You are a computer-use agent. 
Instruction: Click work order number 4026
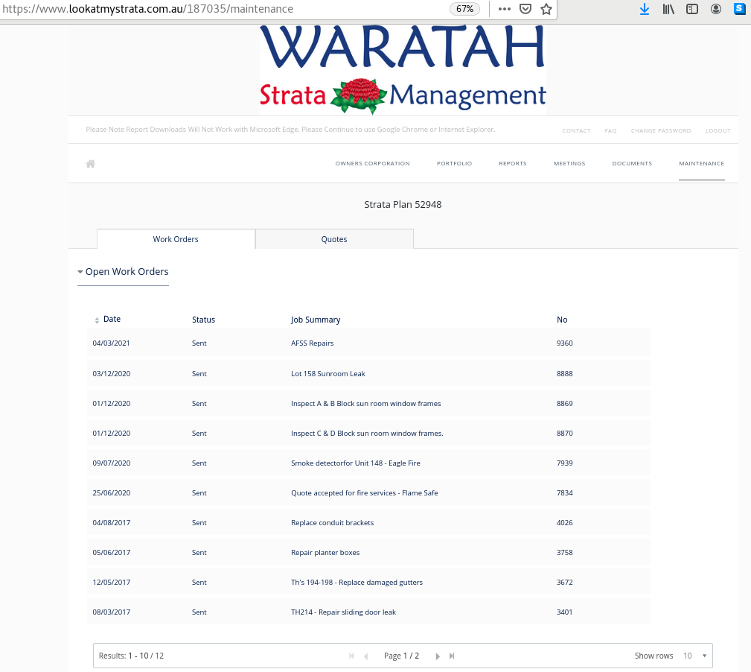565,522
